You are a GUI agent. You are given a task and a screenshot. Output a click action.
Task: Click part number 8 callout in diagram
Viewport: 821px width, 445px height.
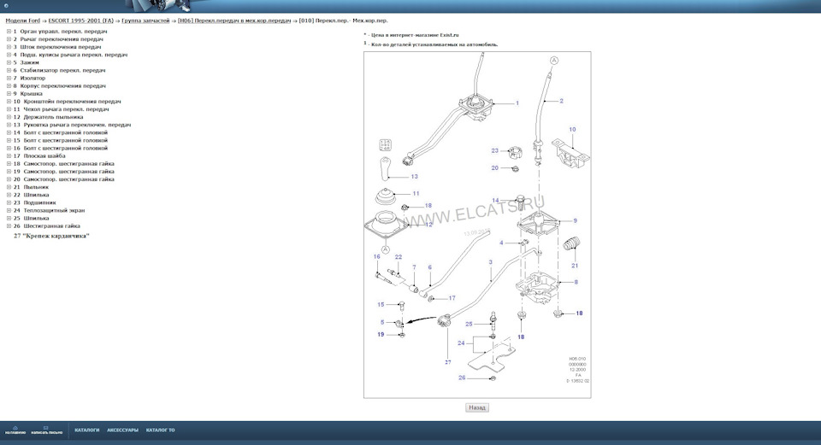[576, 282]
